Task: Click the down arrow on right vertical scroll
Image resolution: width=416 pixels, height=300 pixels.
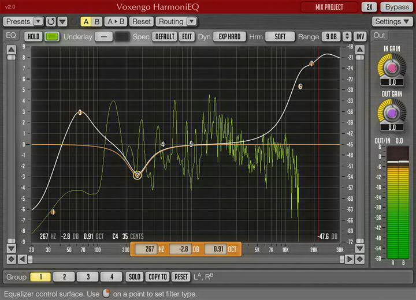Action: (360, 249)
